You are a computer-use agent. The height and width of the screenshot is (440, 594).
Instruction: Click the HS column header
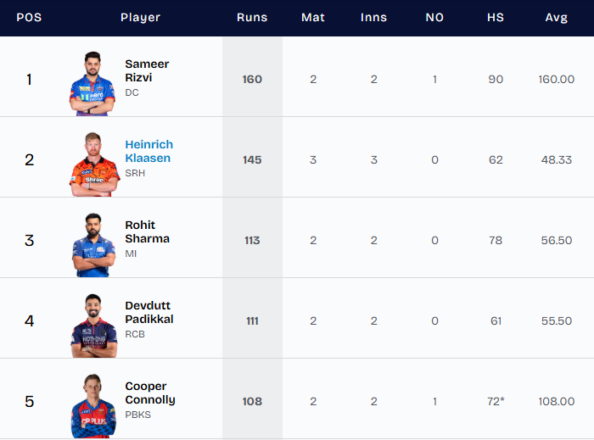coord(496,18)
